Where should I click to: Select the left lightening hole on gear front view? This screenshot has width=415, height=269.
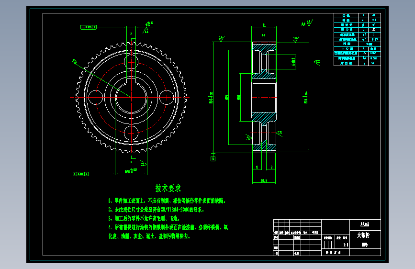click(96, 97)
